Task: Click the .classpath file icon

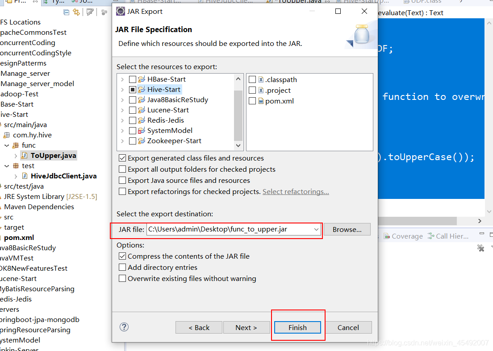Action: [261, 80]
